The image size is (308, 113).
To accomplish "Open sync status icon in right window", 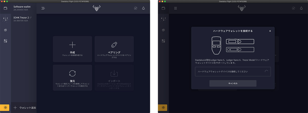I will pyautogui.click(x=293, y=8).
